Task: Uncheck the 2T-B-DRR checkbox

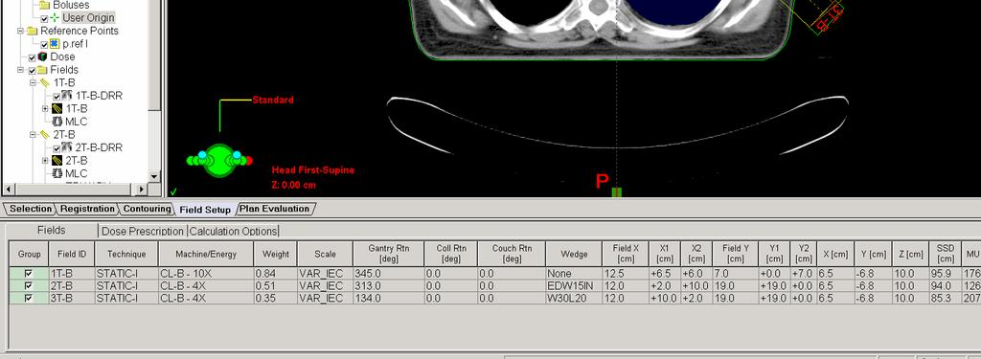Action: [x=57, y=148]
